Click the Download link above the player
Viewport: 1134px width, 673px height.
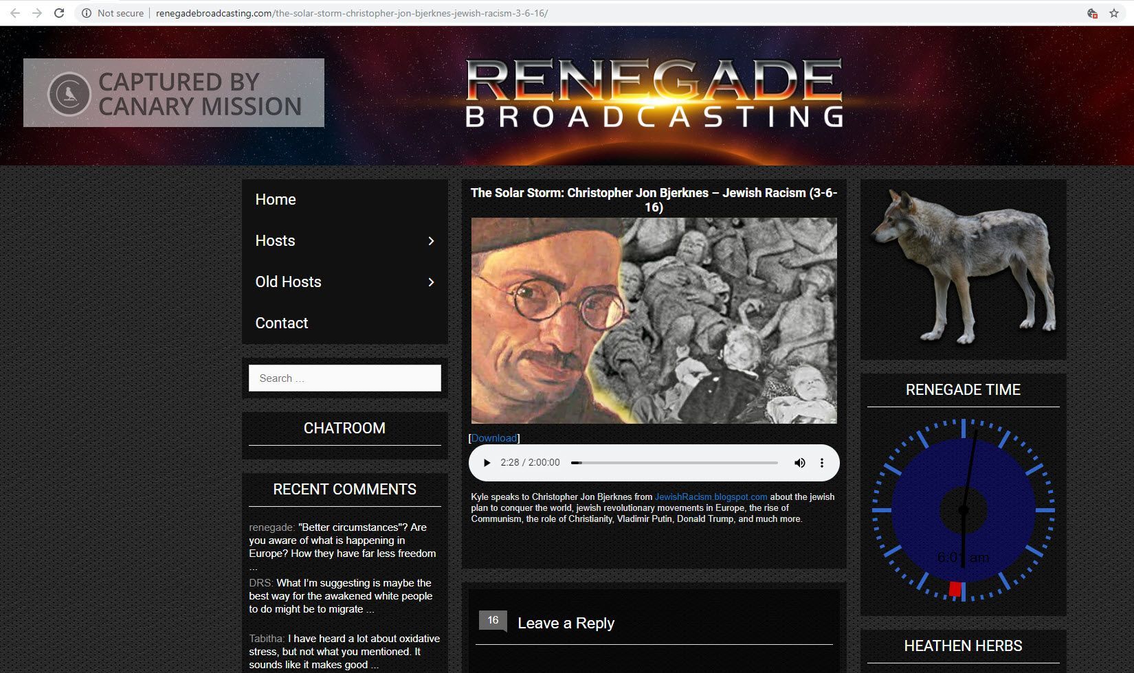(x=493, y=438)
